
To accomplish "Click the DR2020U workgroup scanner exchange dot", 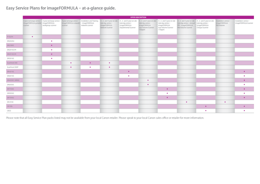I will pos(51,41).
